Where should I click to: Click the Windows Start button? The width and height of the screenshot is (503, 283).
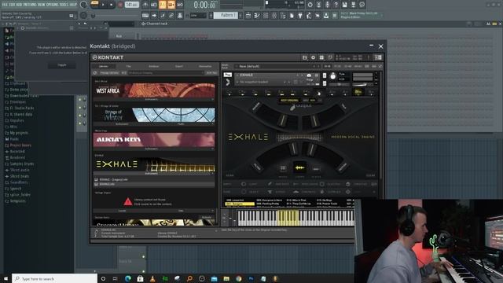(6, 278)
